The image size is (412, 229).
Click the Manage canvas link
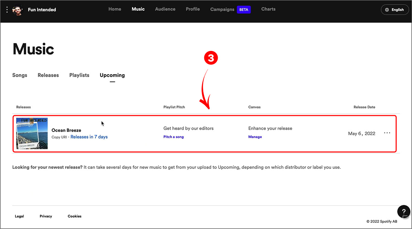(x=255, y=137)
